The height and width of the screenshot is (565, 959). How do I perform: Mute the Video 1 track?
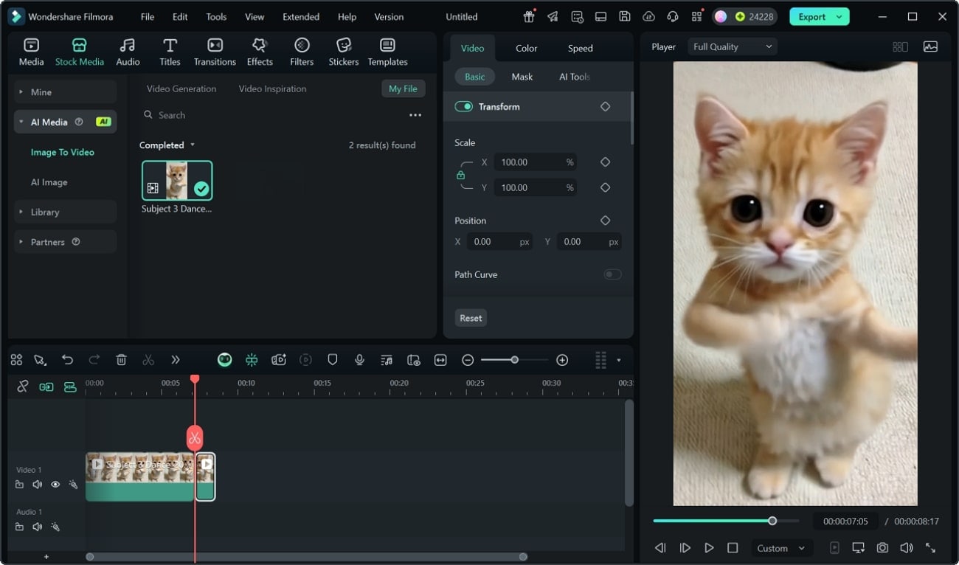pyautogui.click(x=37, y=485)
